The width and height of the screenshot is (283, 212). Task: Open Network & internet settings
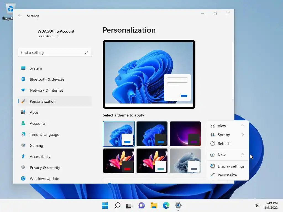point(55,90)
